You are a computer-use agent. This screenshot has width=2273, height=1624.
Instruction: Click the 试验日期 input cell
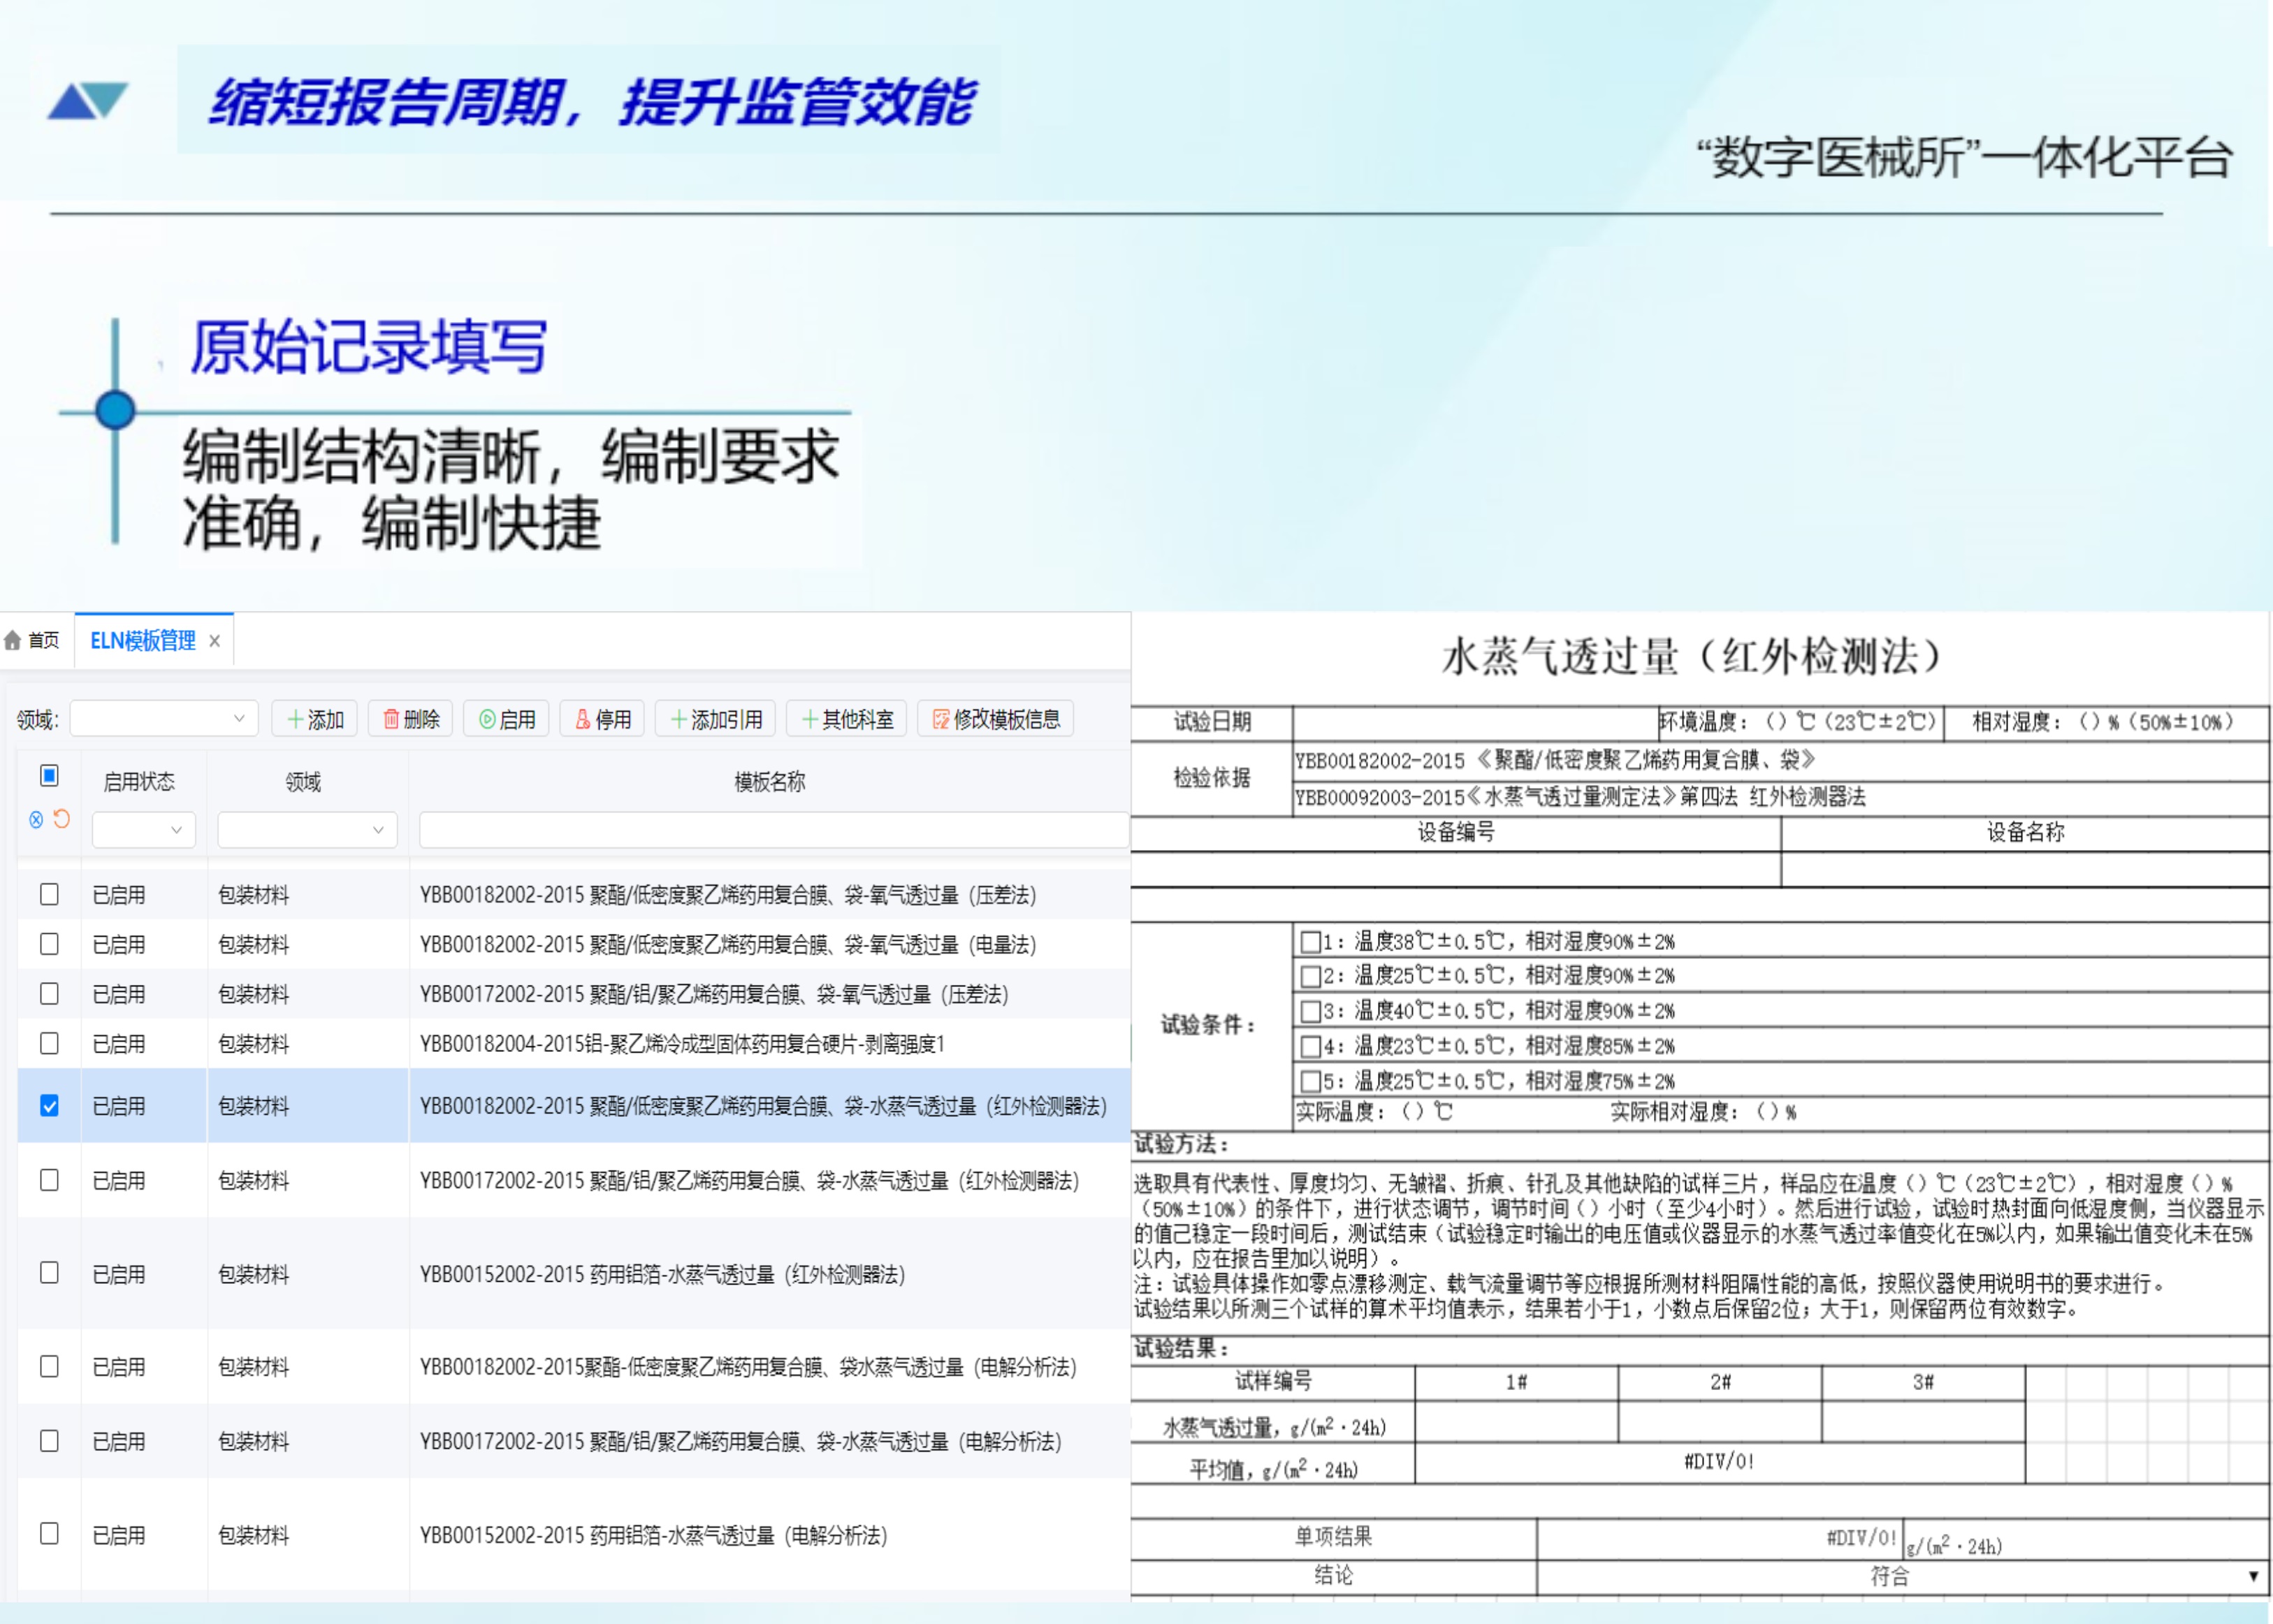pyautogui.click(x=1474, y=723)
